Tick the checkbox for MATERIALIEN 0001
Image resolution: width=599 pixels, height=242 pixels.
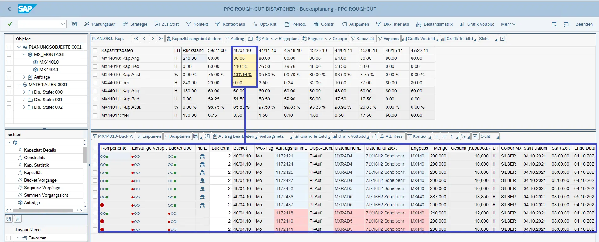pos(9,85)
